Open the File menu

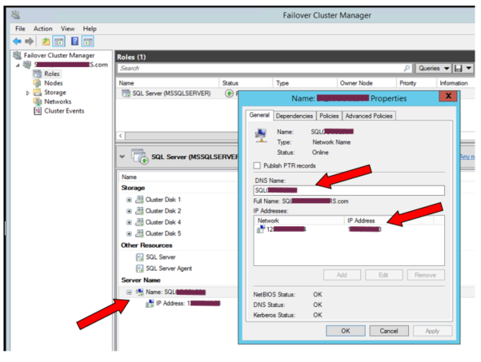(20, 29)
